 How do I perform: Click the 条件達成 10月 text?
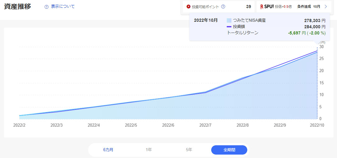[x=309, y=7]
